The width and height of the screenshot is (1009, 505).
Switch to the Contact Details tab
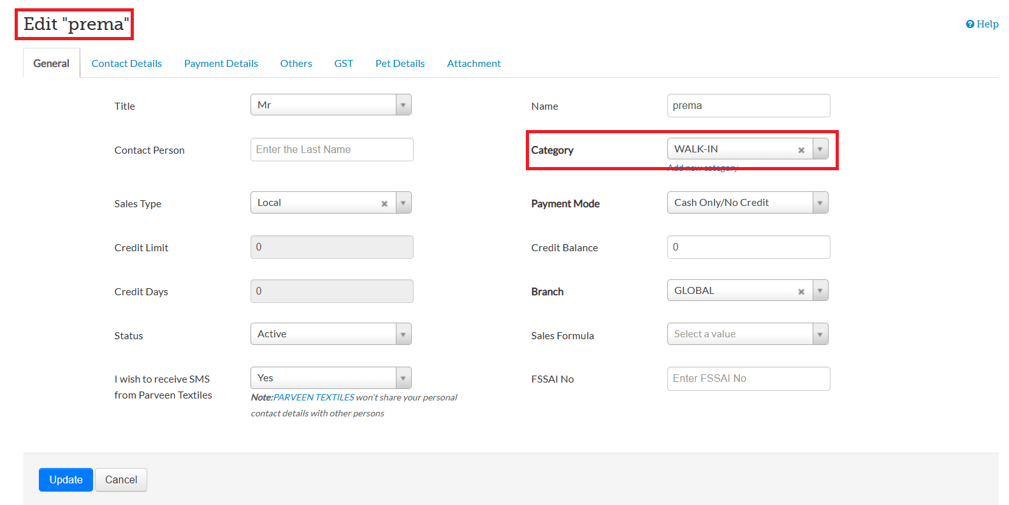[126, 64]
